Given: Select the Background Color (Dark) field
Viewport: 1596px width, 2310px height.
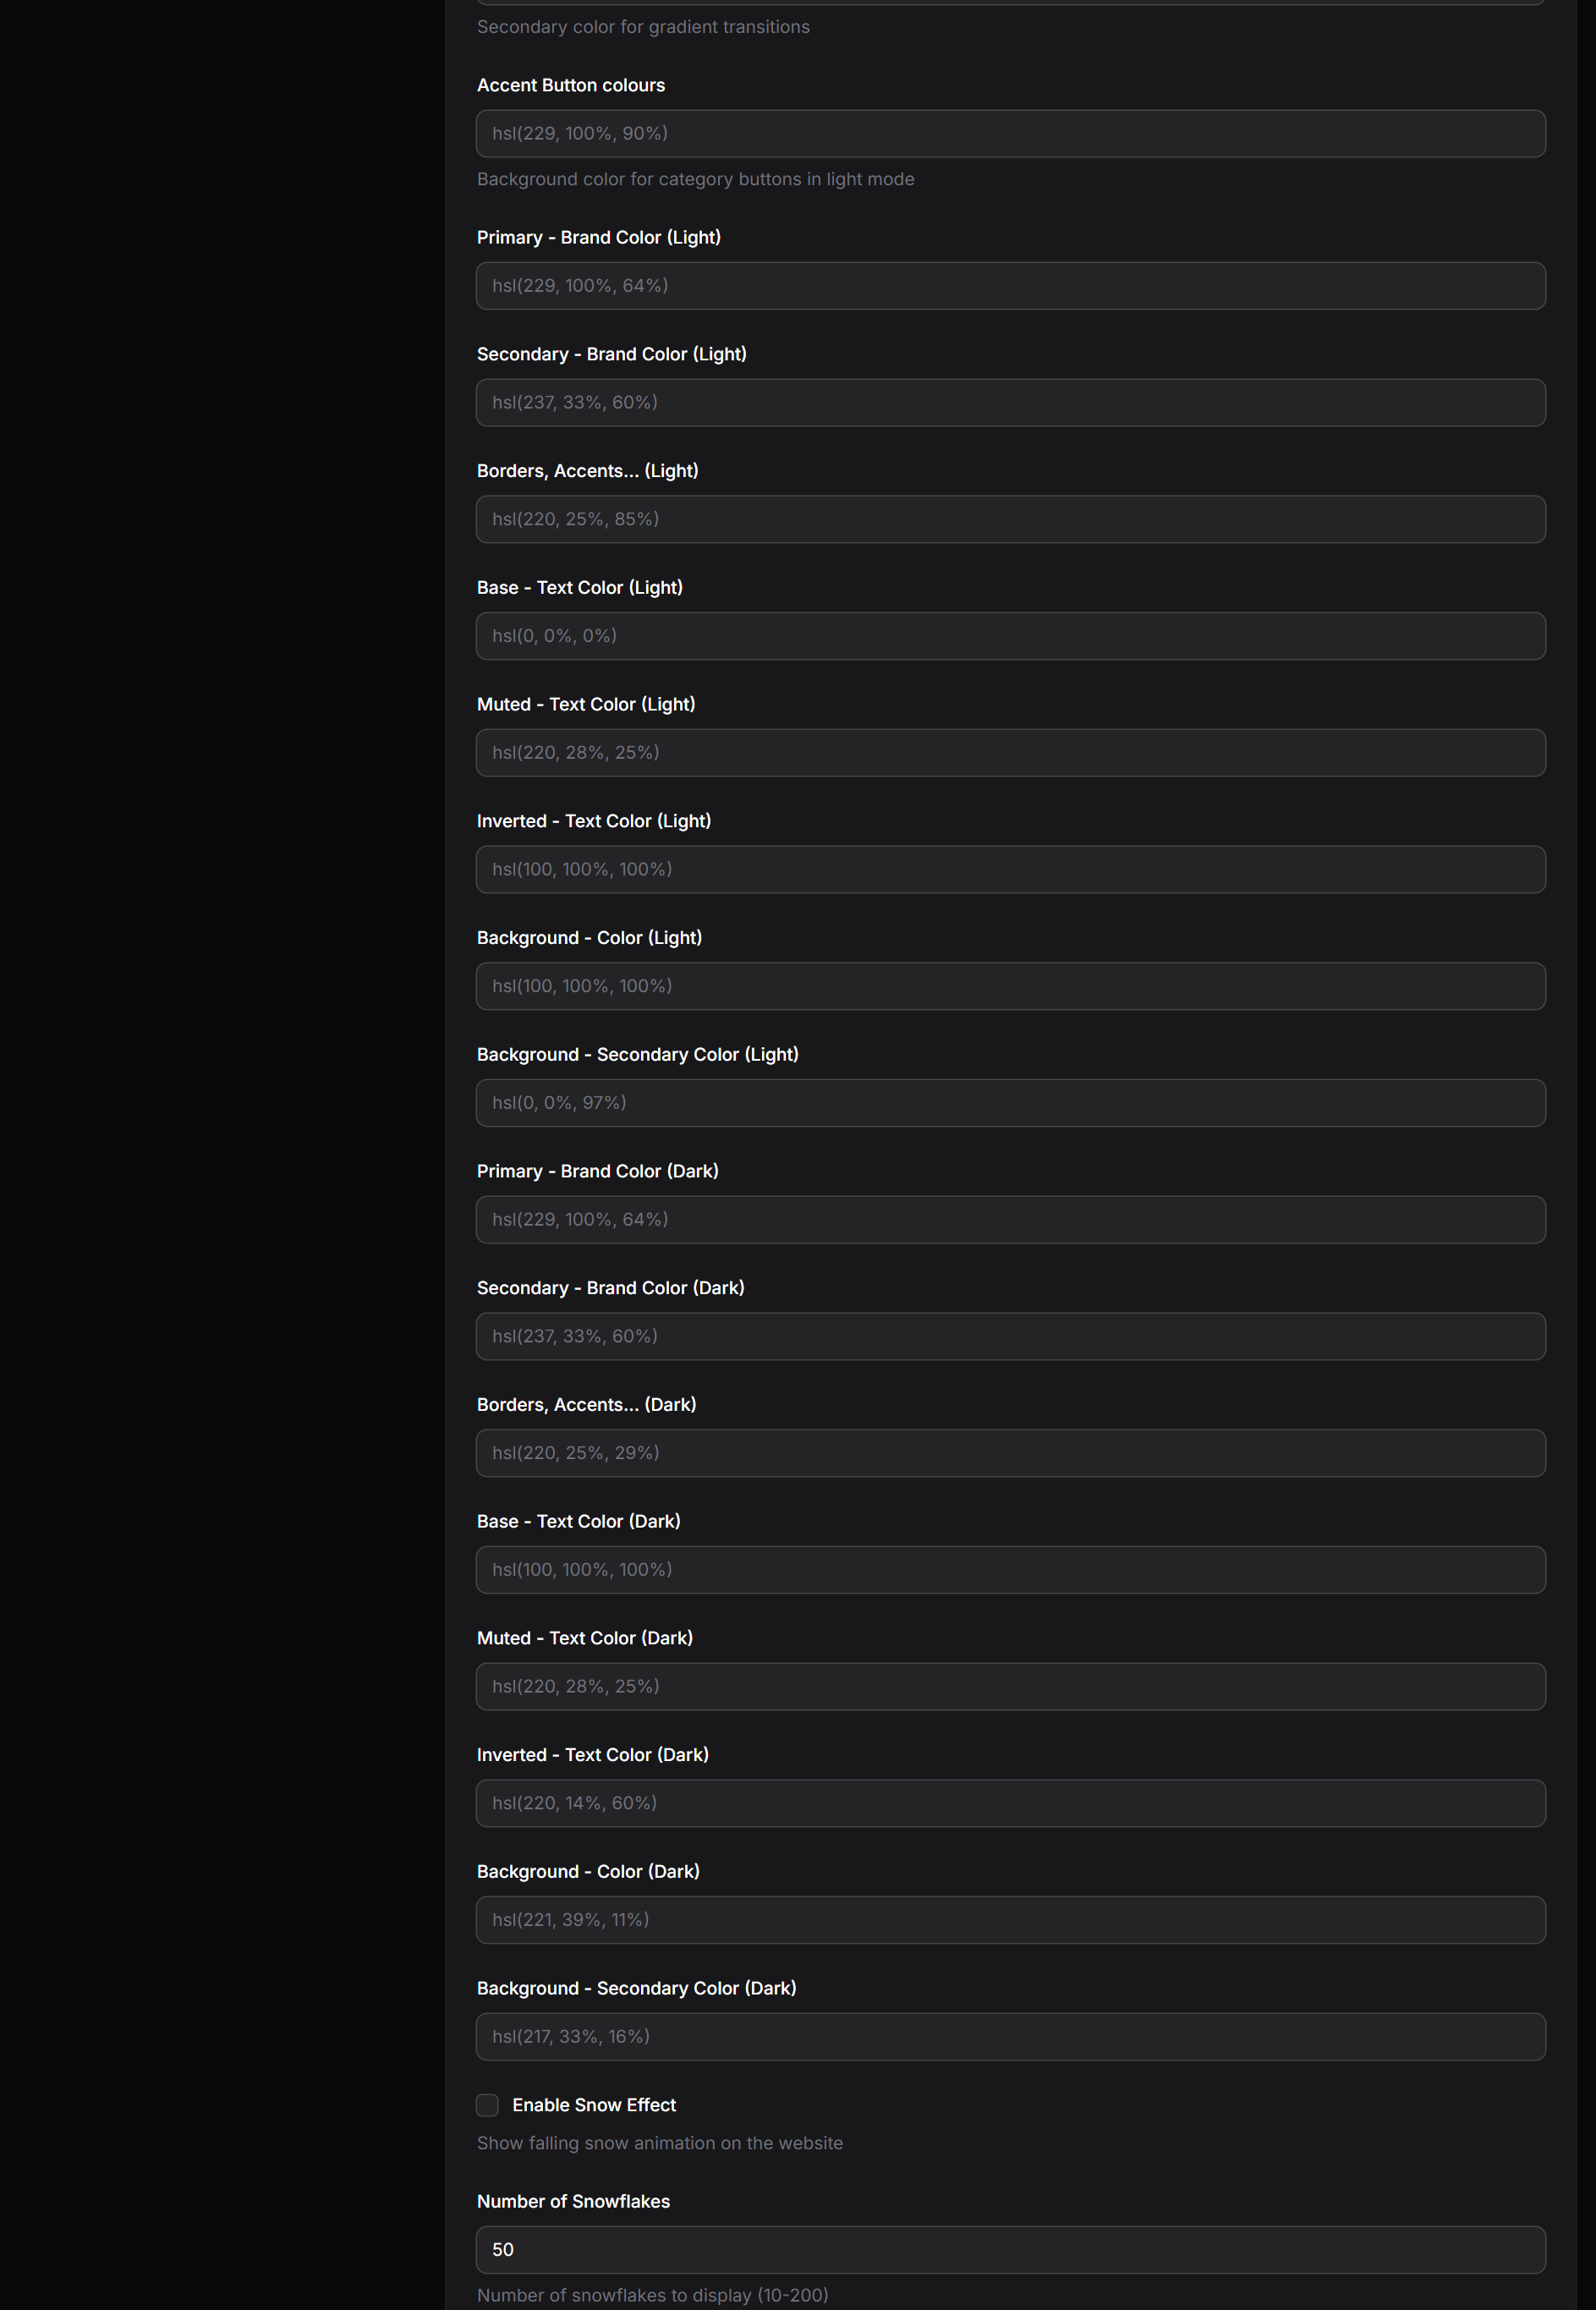Looking at the screenshot, I should [x=1010, y=1920].
